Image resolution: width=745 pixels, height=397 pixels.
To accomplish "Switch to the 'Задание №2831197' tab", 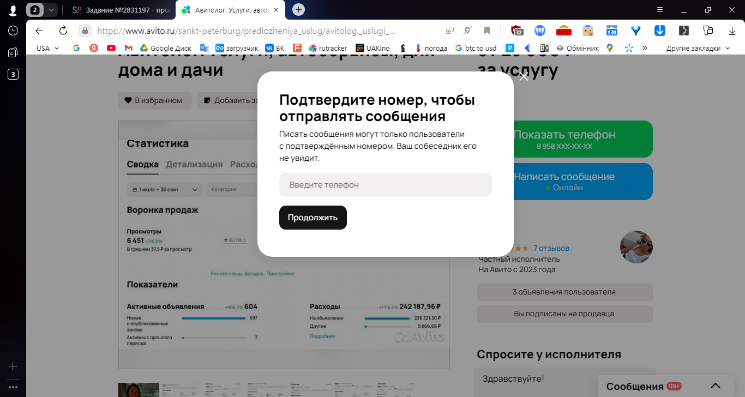I will [120, 10].
